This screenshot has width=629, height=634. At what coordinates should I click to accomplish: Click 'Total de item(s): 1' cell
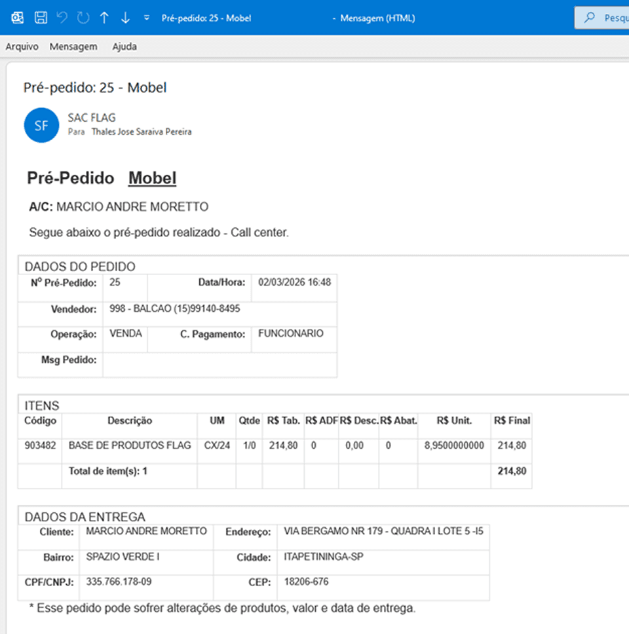[x=107, y=471]
